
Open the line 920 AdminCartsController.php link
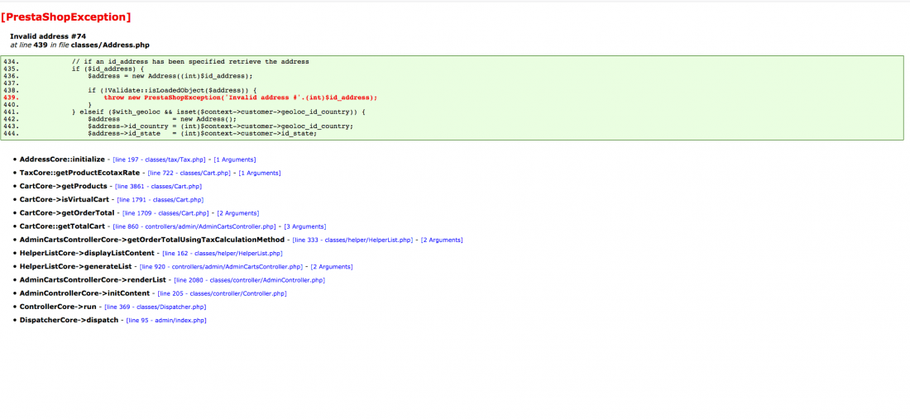pos(222,267)
